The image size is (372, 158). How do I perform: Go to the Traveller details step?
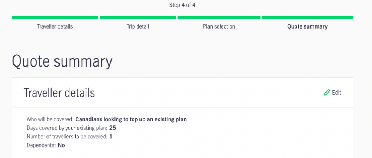[55, 26]
